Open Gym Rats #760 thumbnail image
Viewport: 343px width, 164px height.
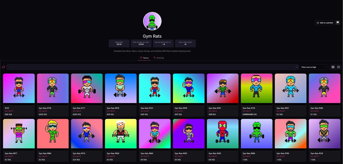tap(291, 134)
